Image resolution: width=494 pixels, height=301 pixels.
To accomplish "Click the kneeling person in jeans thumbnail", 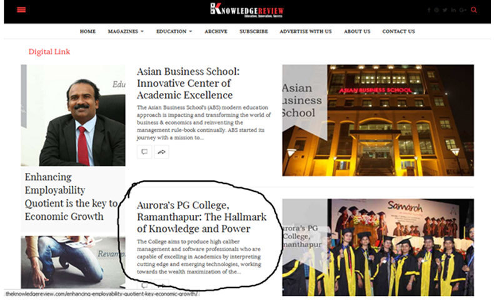I will click(x=73, y=262).
